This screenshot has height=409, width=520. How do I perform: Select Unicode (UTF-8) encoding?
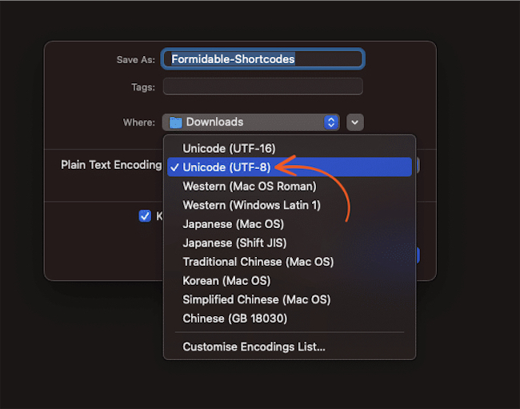point(289,167)
